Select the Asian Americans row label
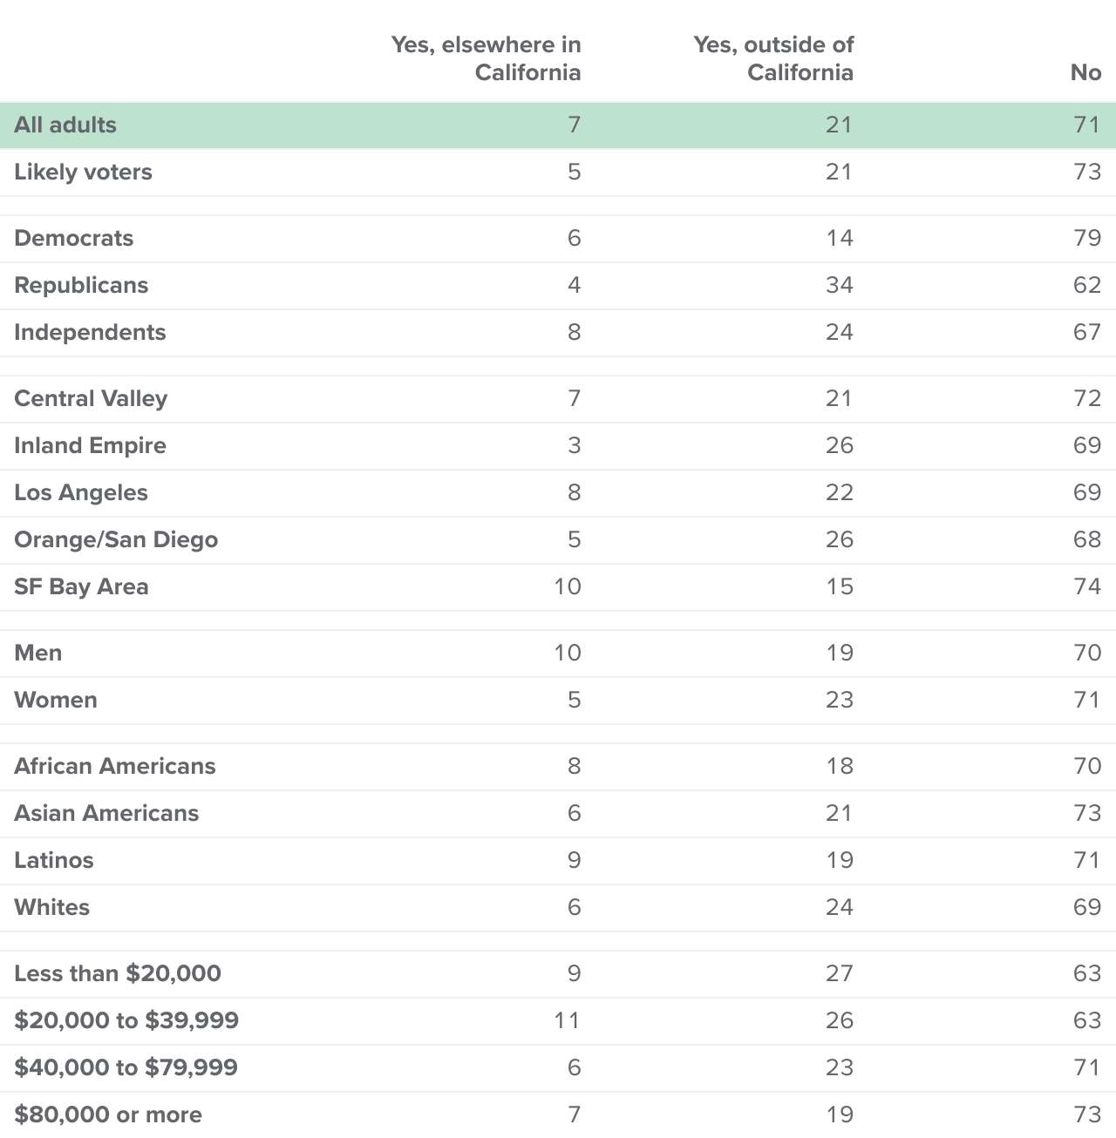 (106, 813)
